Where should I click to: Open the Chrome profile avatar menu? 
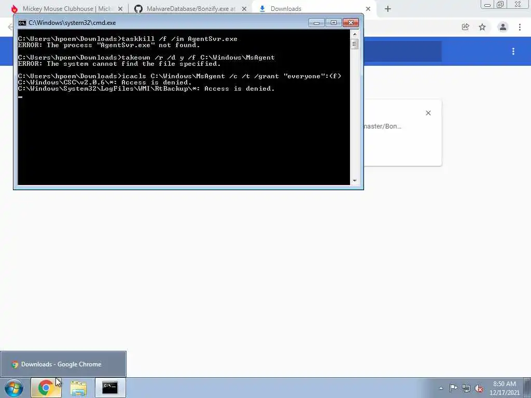click(x=503, y=27)
